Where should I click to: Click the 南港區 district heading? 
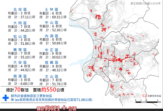pos(20,76)
